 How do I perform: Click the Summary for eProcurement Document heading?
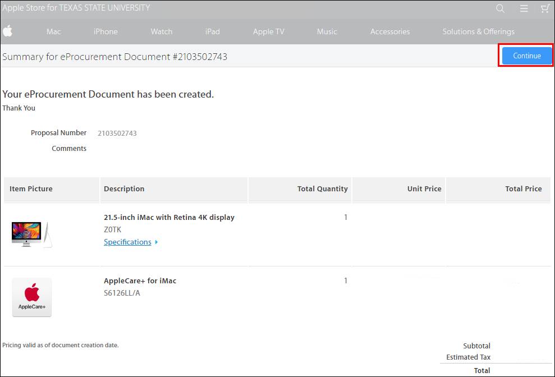(x=114, y=57)
